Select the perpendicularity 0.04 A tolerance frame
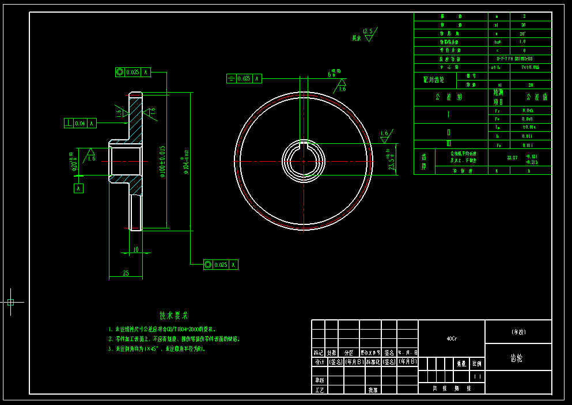572x405 pixels. (80, 123)
